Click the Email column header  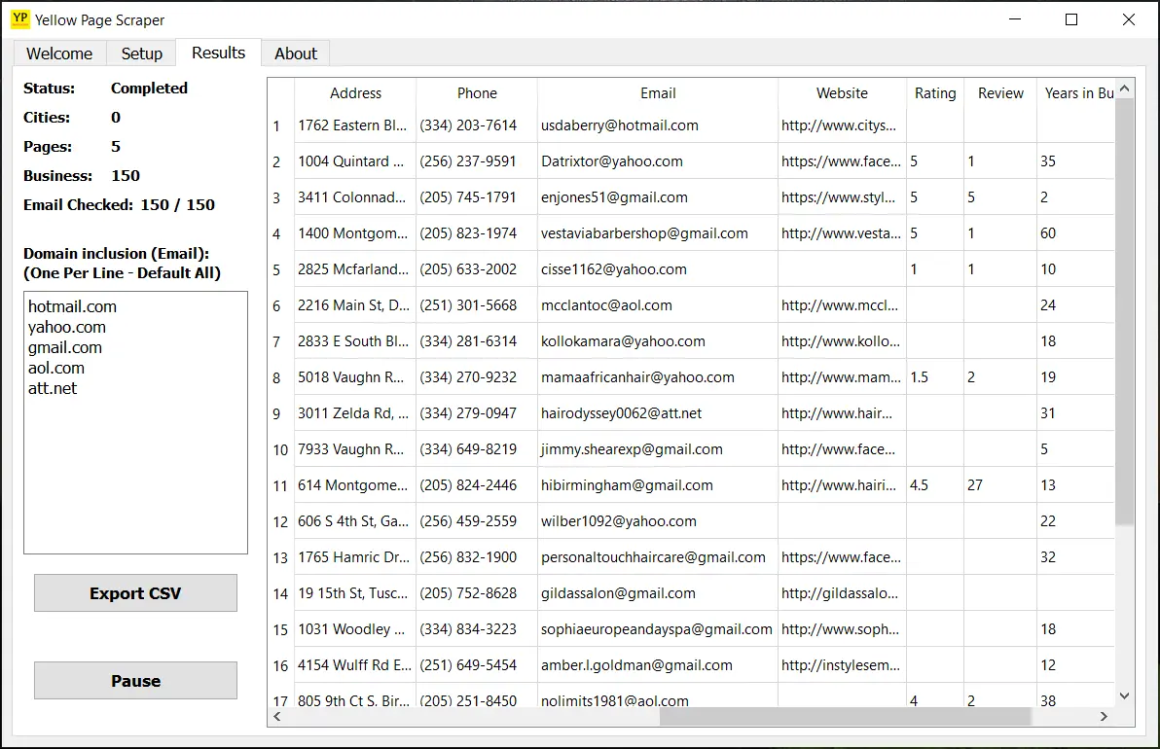point(658,93)
